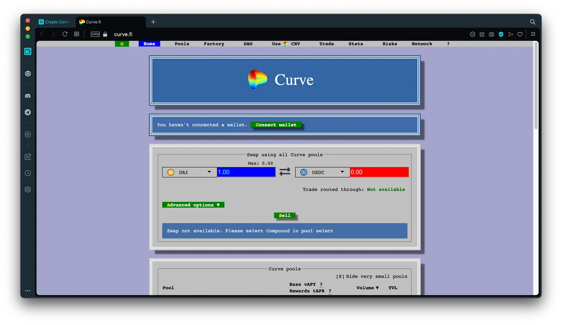Open the question mark help menu
Image resolution: width=562 pixels, height=325 pixels.
click(448, 44)
